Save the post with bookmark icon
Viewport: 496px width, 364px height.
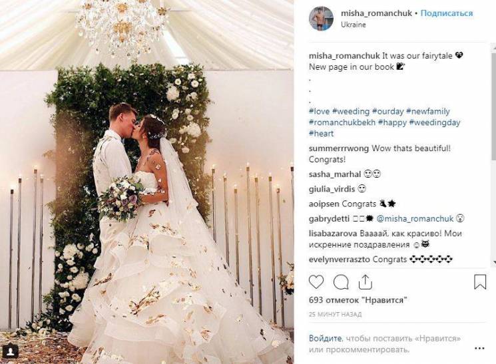(x=480, y=281)
